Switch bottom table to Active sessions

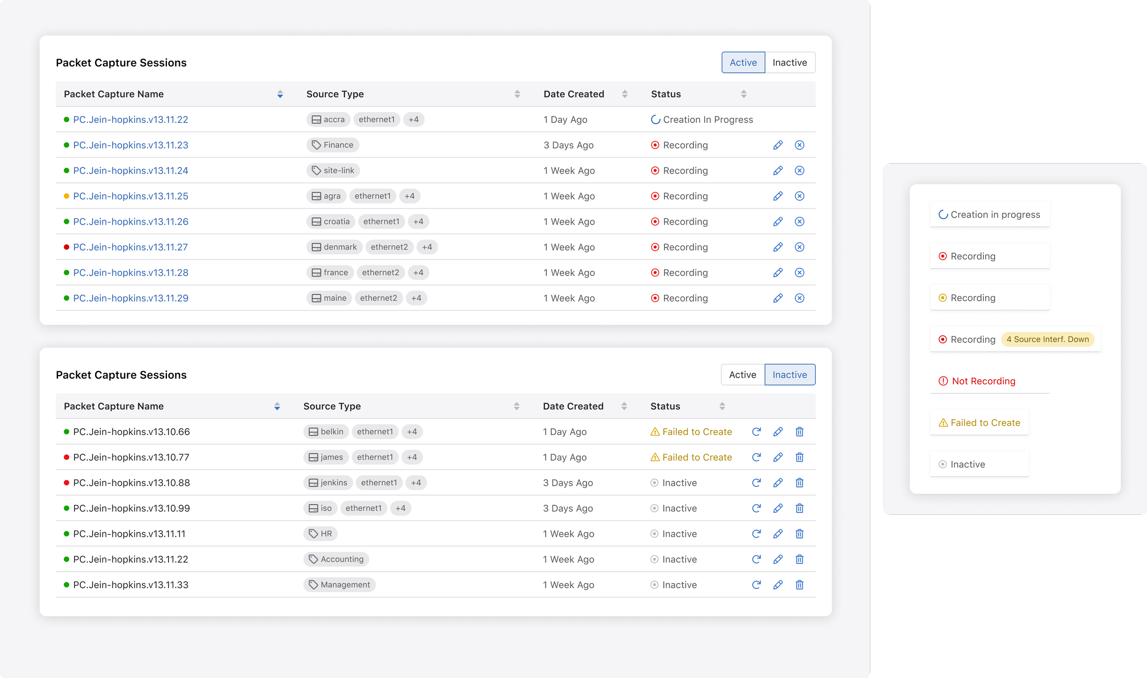point(742,375)
